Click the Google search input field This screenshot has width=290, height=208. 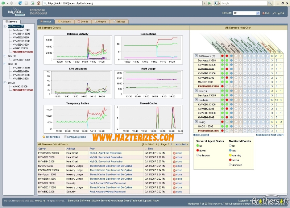(244, 3)
